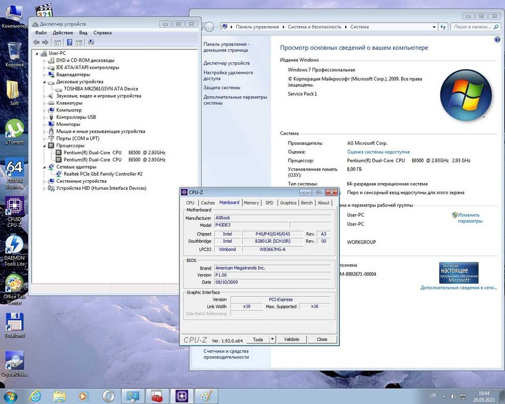Switch to the Memory tab in CPU-Z

pos(251,203)
